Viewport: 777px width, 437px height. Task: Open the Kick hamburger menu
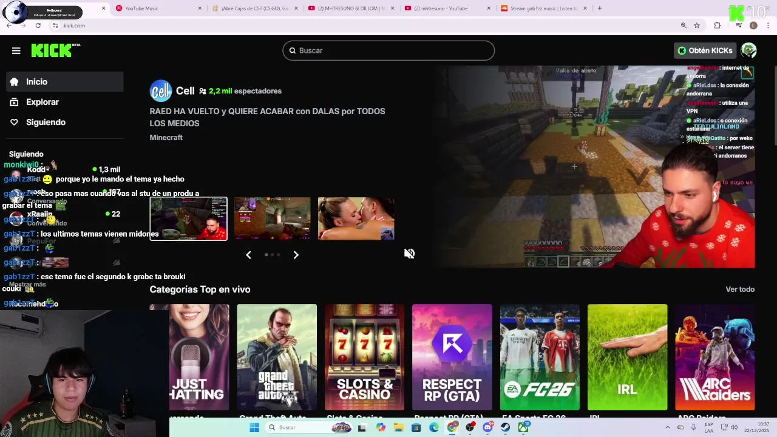(x=16, y=51)
